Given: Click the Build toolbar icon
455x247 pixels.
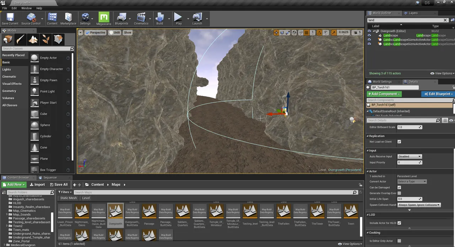Looking at the screenshot, I should [160, 19].
